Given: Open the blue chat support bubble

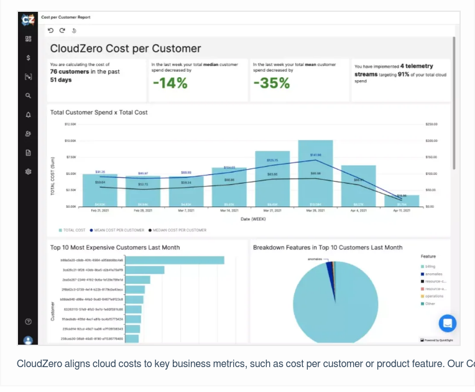Looking at the screenshot, I should pyautogui.click(x=447, y=323).
